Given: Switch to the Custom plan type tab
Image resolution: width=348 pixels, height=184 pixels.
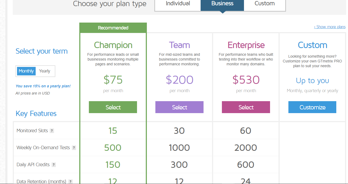Looking at the screenshot, I should coord(264,4).
